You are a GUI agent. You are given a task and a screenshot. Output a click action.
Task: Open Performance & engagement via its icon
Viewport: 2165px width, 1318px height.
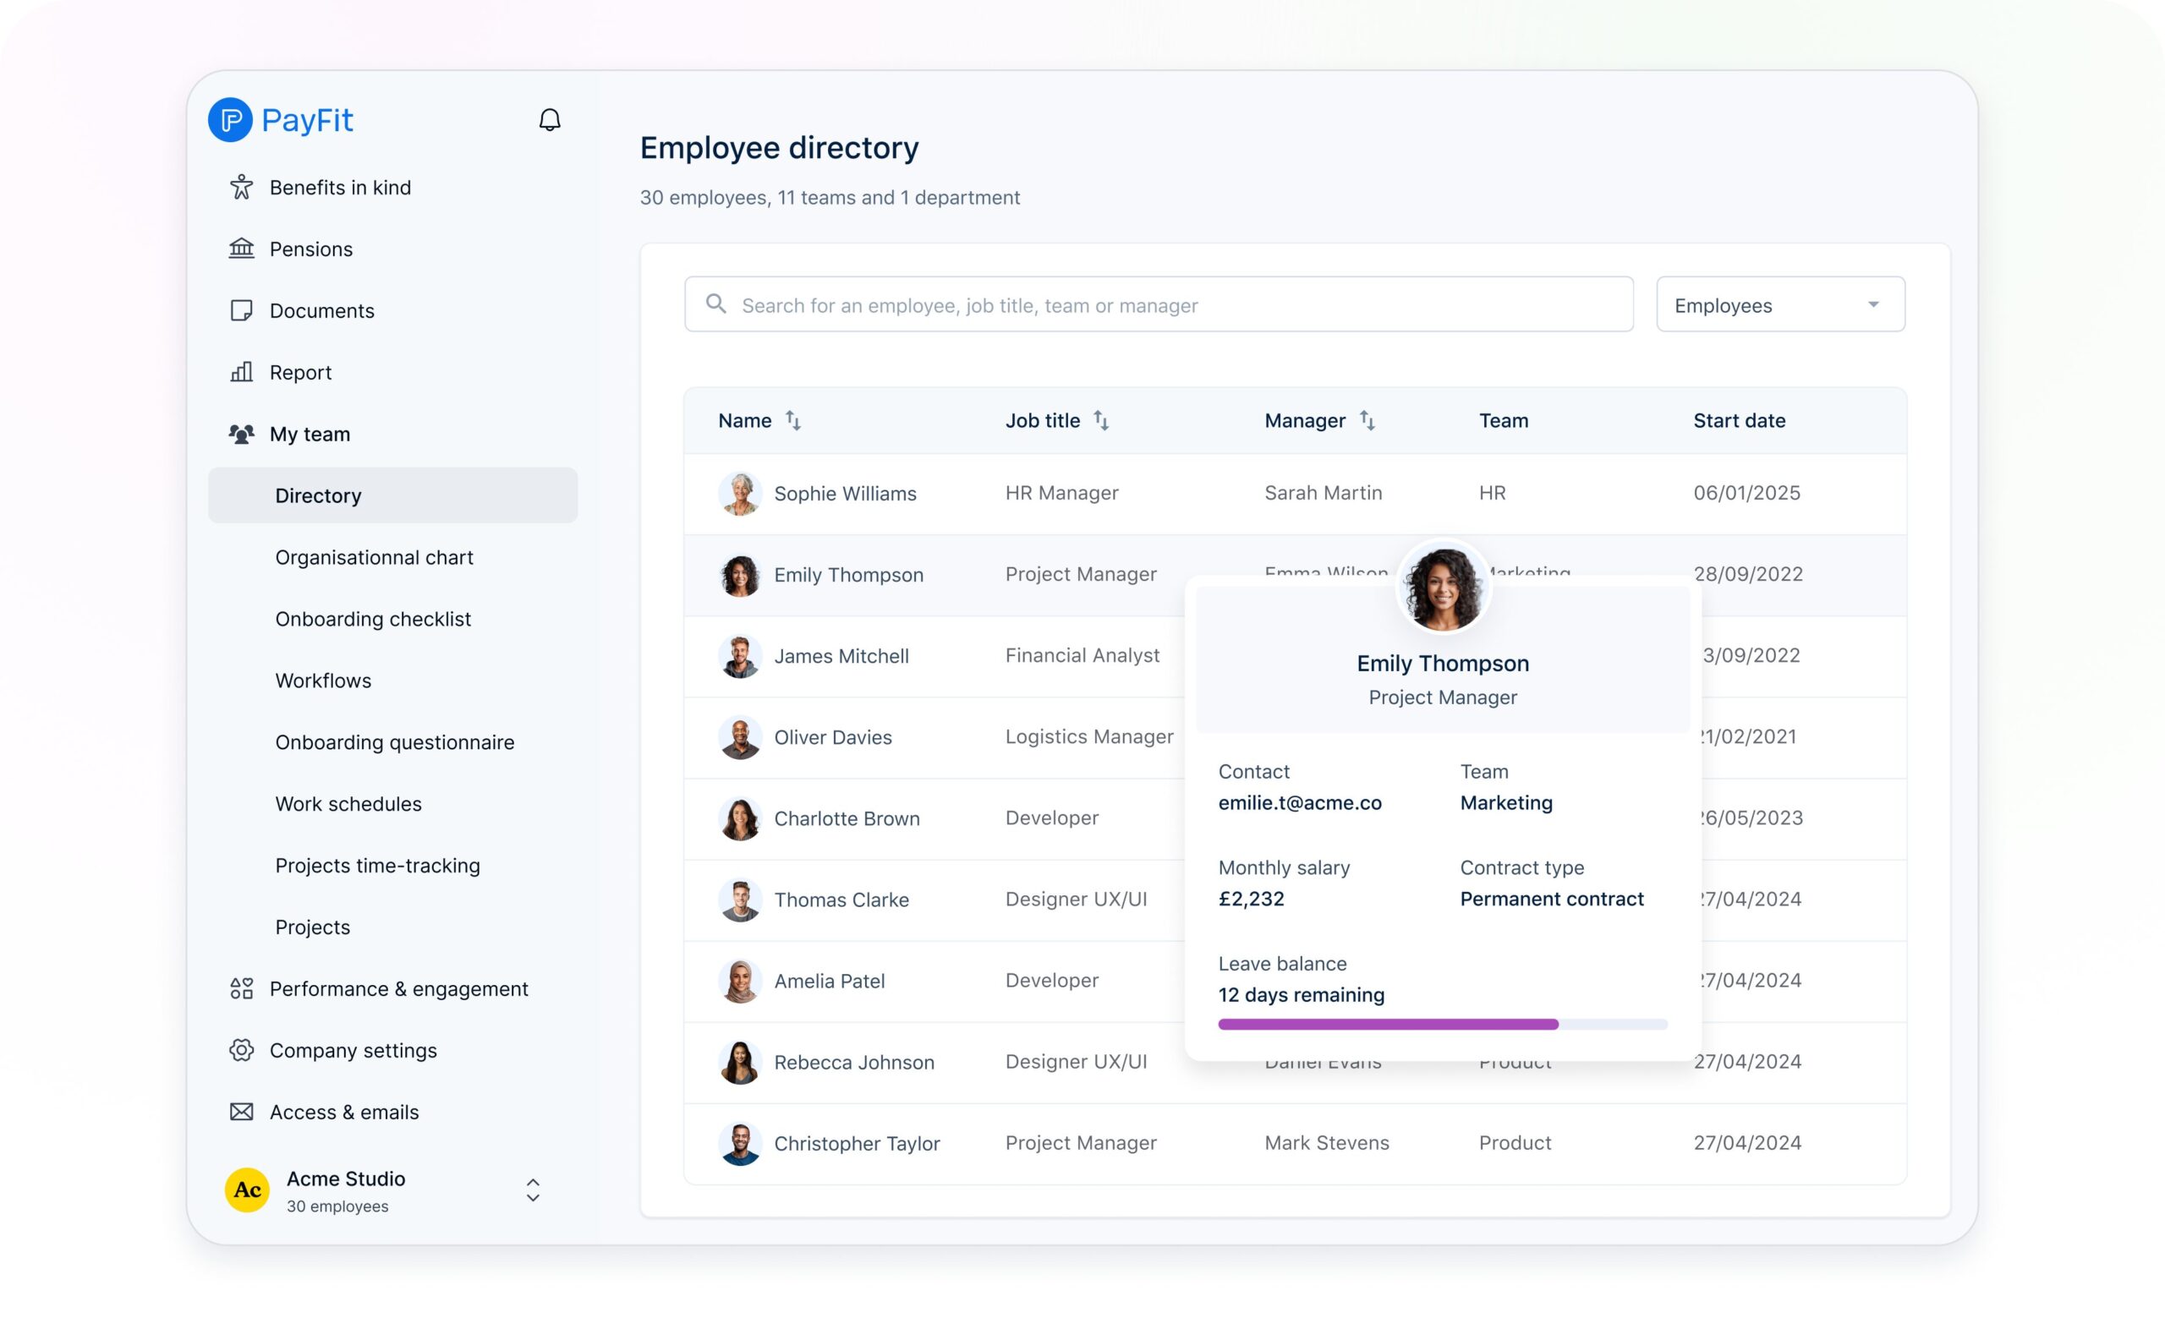241,989
